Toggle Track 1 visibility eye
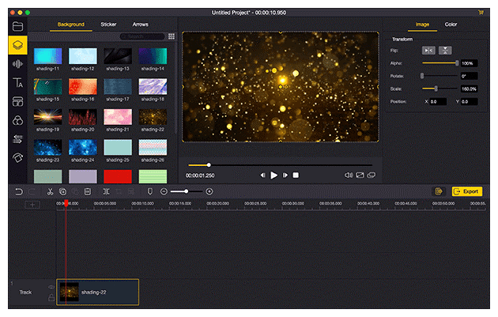The image size is (498, 317). tap(51, 287)
